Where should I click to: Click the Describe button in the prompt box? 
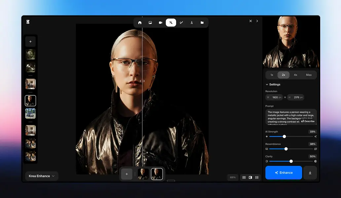tap(307, 121)
